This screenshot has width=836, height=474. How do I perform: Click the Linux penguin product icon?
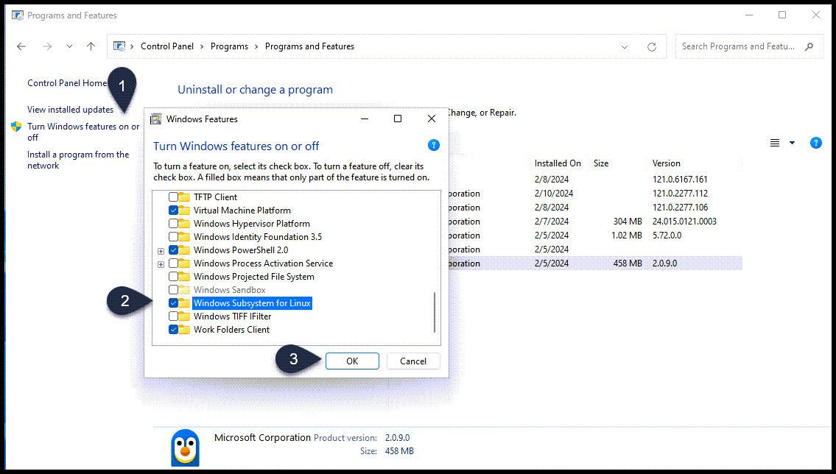pyautogui.click(x=186, y=448)
